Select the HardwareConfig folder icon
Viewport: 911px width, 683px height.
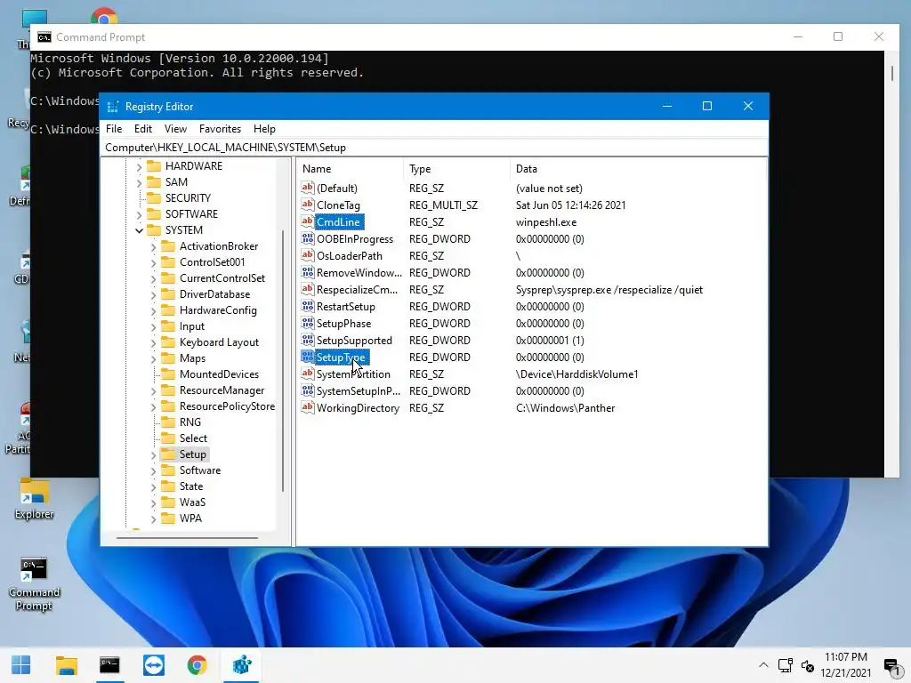(x=168, y=310)
